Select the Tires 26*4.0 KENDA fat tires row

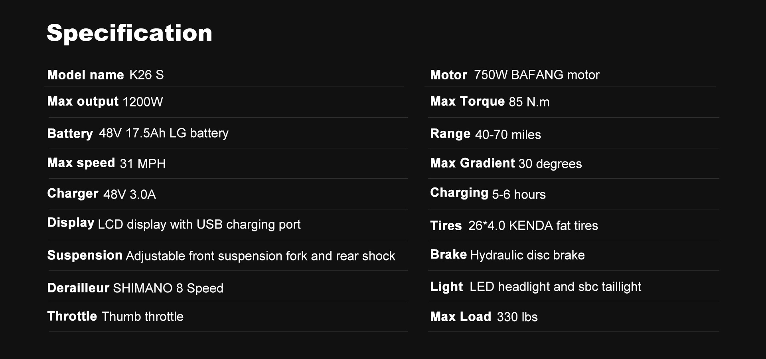pos(514,225)
